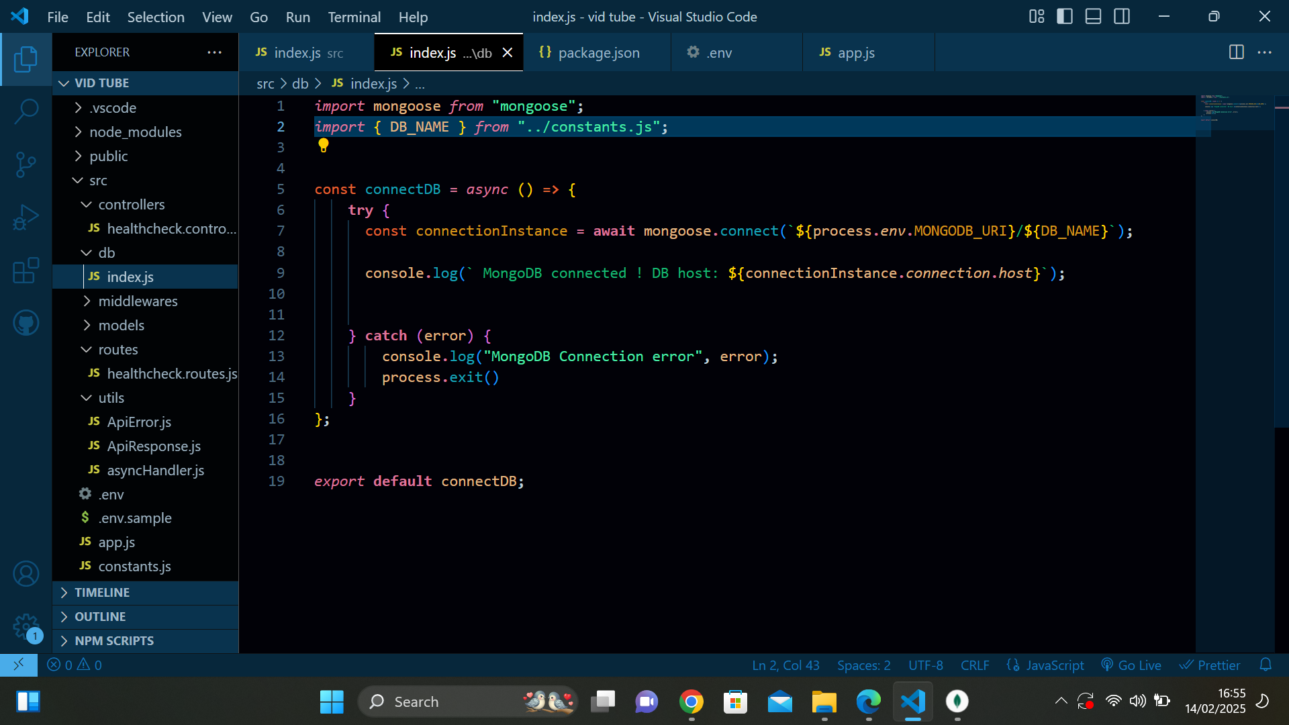Screen dimensions: 1289x725
Task: Open the Run and Debug view
Action: [x=26, y=217]
